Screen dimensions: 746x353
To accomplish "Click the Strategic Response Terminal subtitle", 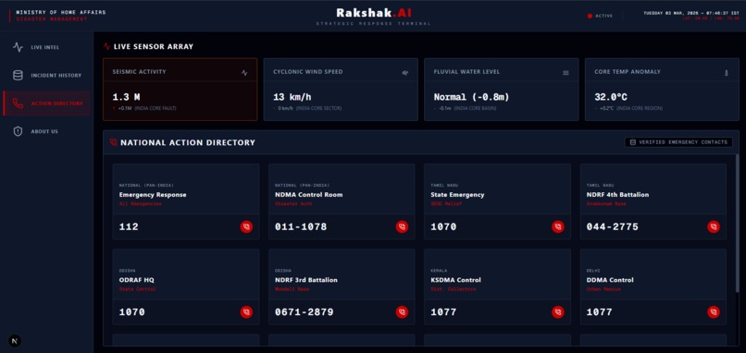I will point(374,23).
